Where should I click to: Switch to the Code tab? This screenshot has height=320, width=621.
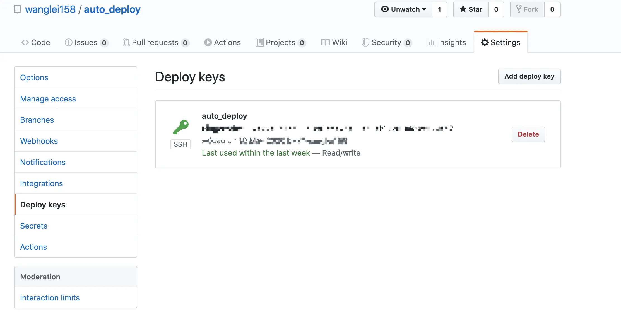click(36, 42)
